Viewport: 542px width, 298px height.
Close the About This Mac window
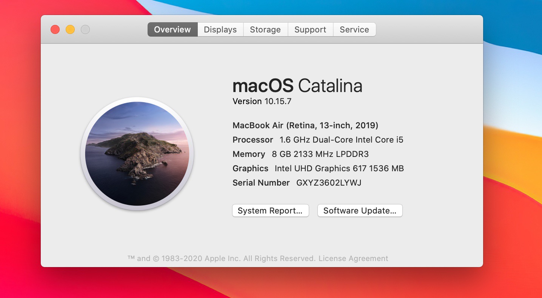point(55,29)
